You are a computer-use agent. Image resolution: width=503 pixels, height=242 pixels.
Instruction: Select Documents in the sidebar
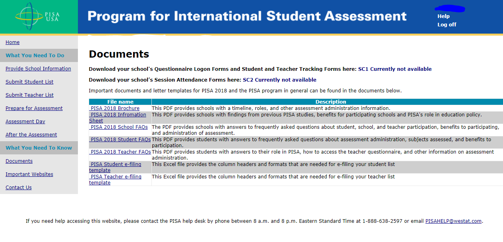[x=19, y=161]
